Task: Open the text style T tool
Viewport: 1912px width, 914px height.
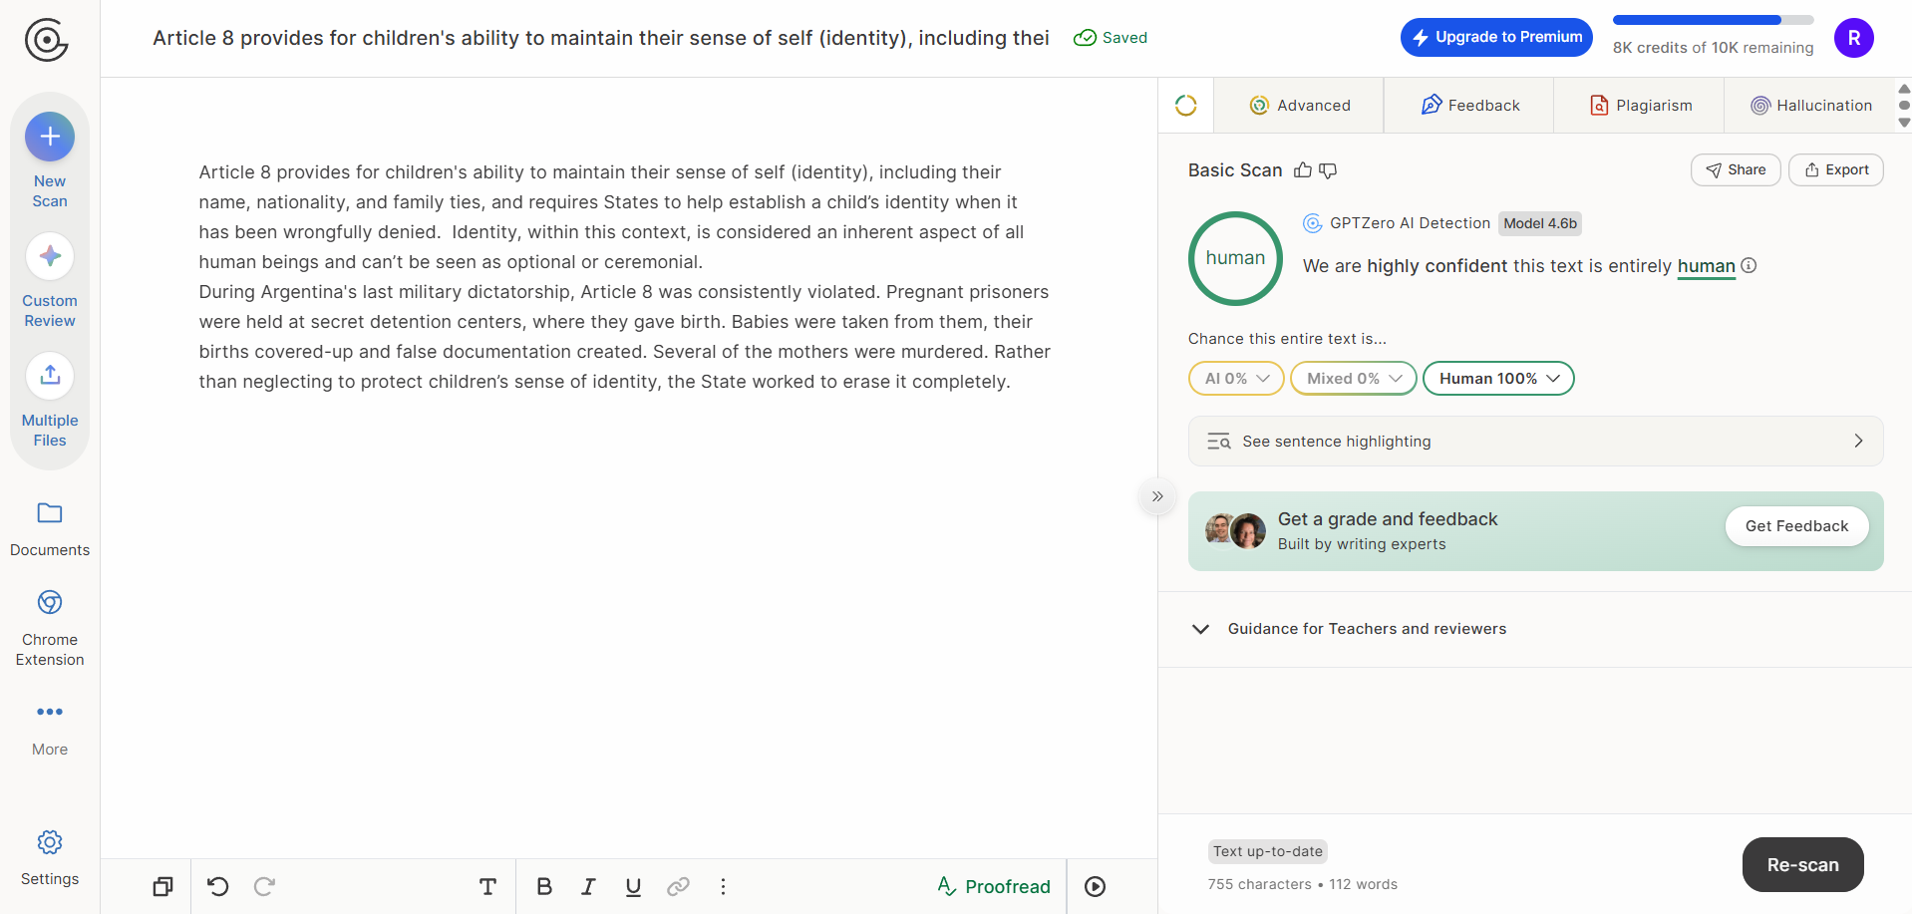Action: [x=487, y=886]
